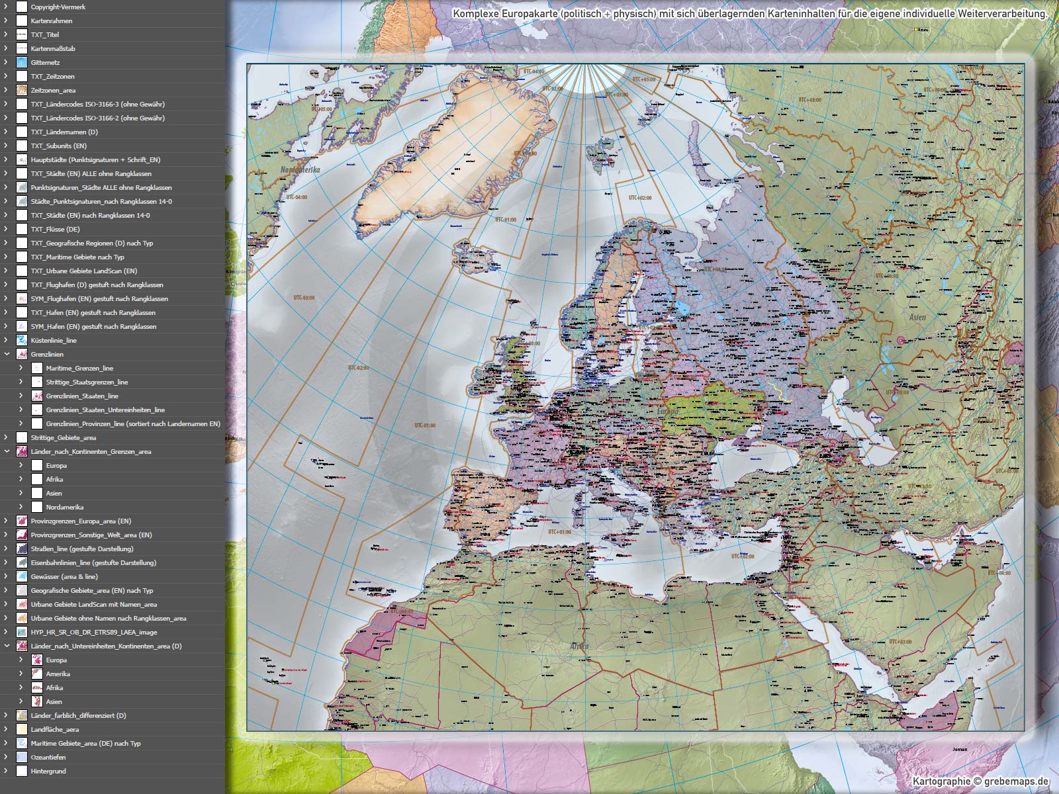The image size is (1059, 794).
Task: Click the Hauptstädte (Punktsignaturen + Schrift_EN) thumbnail
Action: coord(23,159)
